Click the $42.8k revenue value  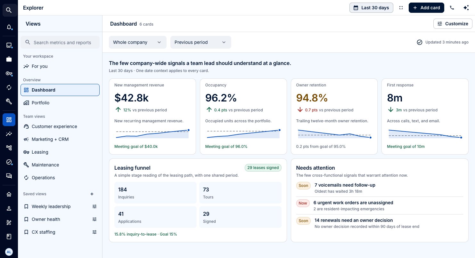132,98
